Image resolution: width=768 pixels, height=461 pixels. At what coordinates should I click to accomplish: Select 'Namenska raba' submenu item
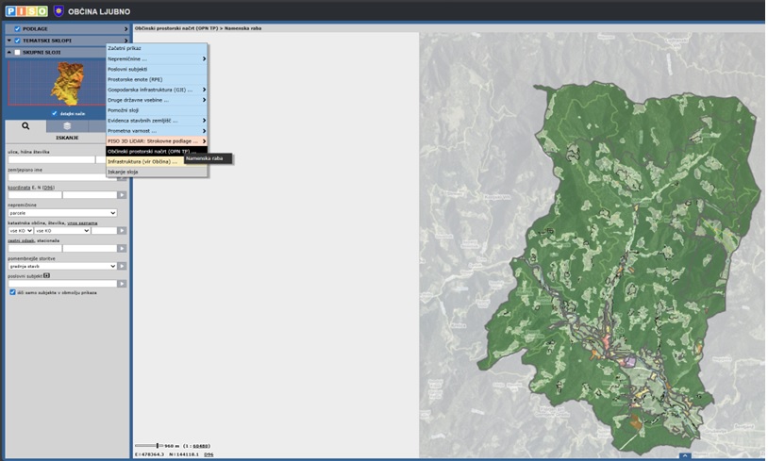click(206, 158)
